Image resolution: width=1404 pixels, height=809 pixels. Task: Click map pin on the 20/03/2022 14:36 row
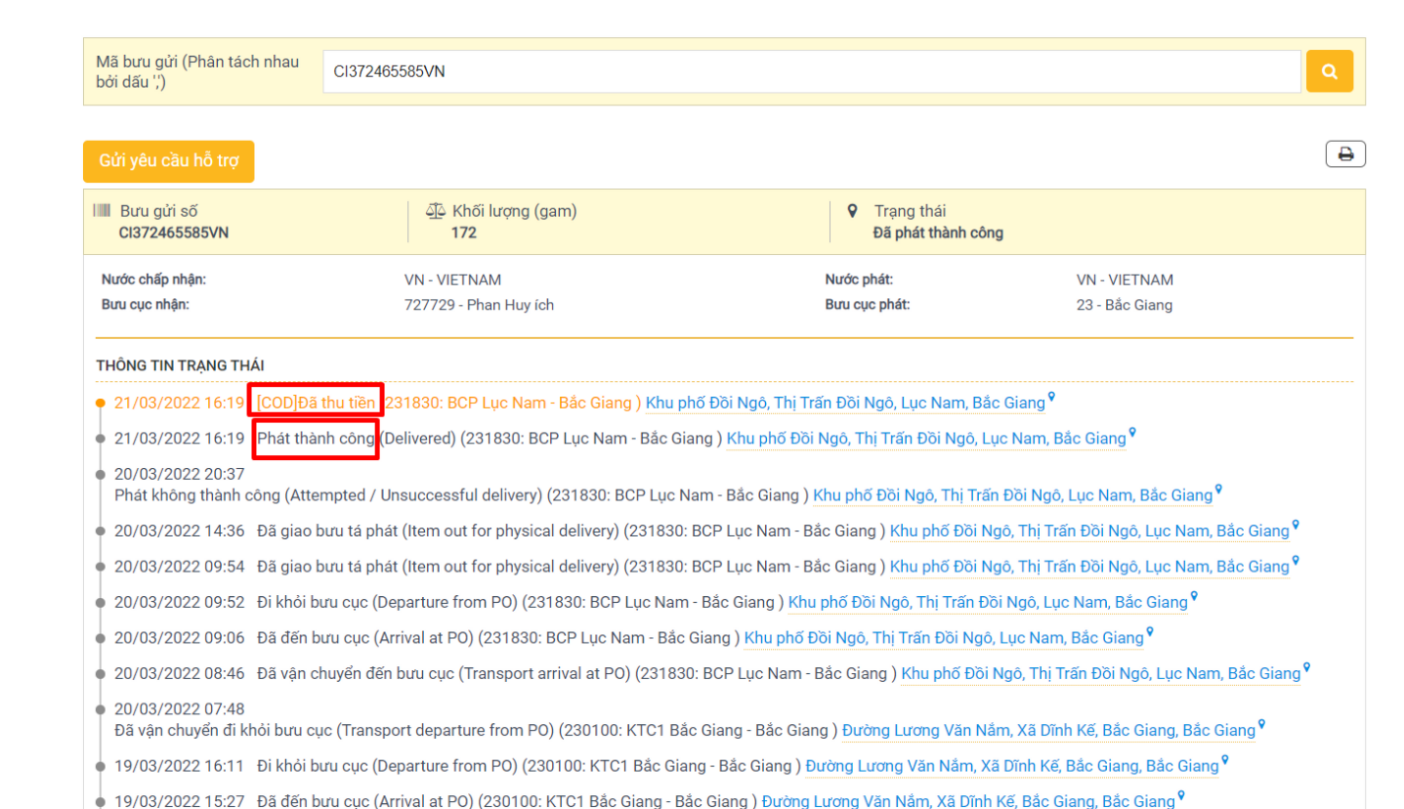pos(1296,526)
